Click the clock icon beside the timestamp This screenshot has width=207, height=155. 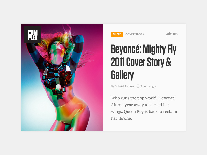(138, 86)
